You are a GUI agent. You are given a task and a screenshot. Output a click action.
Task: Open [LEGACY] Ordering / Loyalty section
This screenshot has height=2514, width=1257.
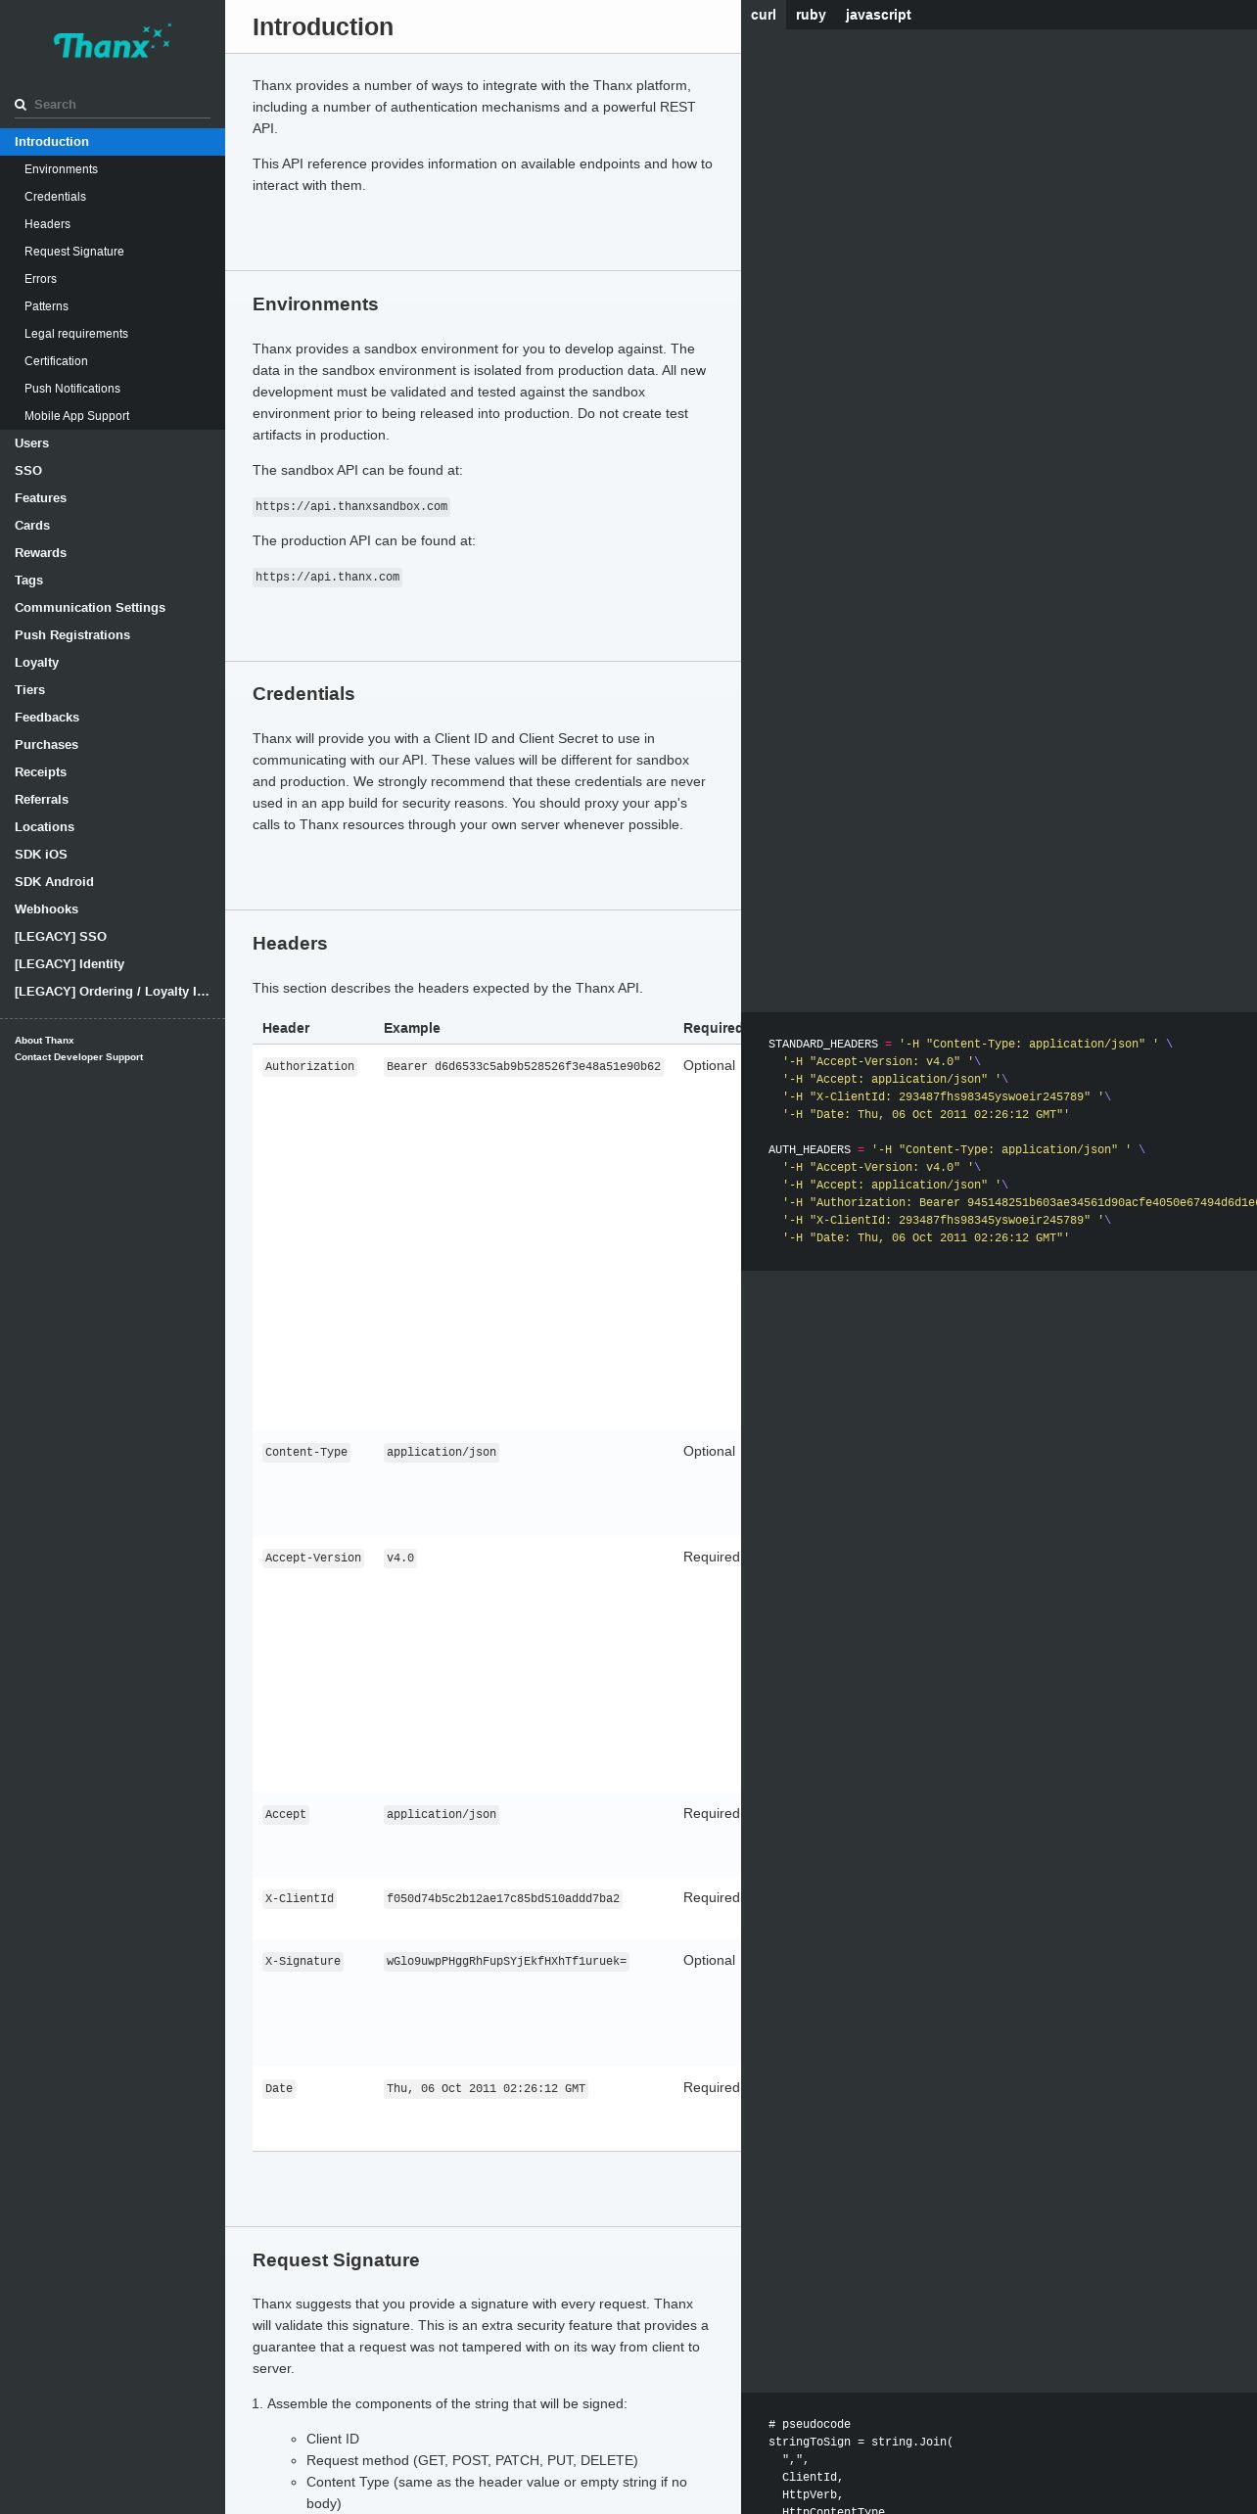[x=113, y=992]
